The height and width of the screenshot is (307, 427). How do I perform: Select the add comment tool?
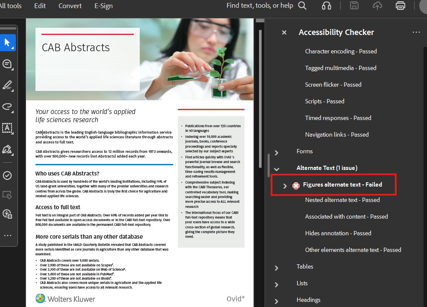pos(7,64)
